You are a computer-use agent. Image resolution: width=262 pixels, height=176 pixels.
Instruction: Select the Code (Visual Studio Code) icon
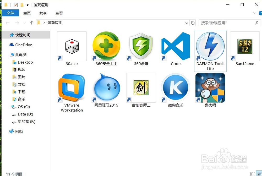click(176, 46)
